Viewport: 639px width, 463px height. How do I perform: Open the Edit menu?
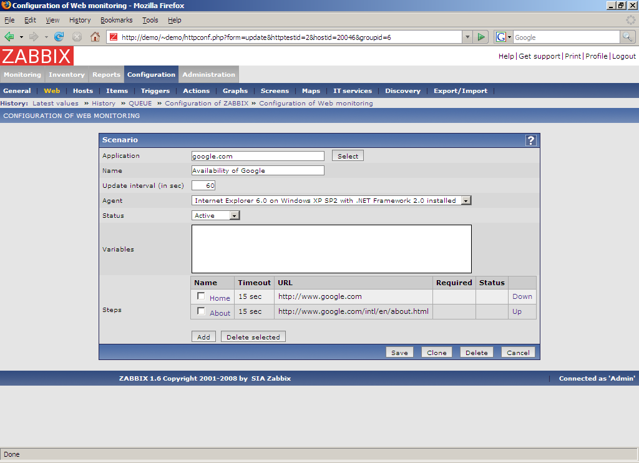30,20
